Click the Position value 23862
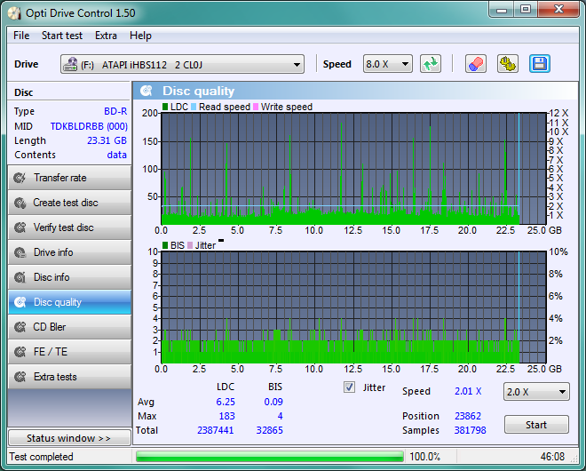The width and height of the screenshot is (586, 471). (x=468, y=416)
